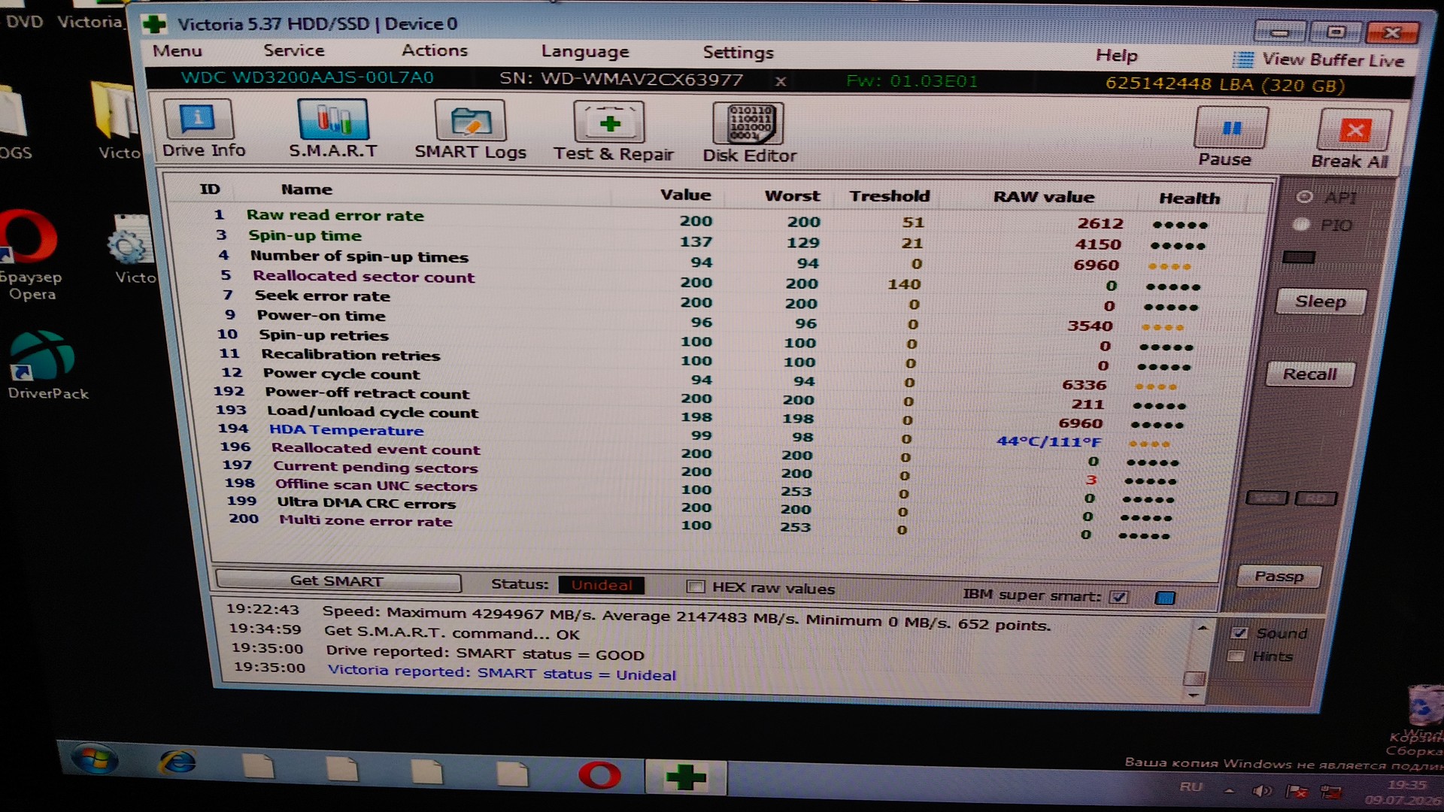The height and width of the screenshot is (812, 1444).
Task: Click the Opera icon in the taskbar
Action: (x=599, y=774)
